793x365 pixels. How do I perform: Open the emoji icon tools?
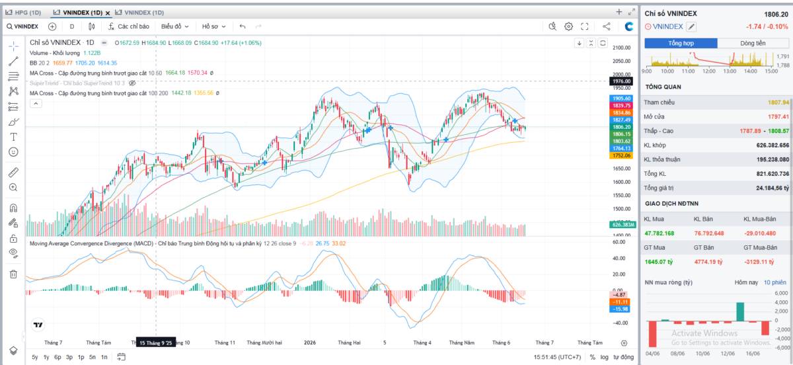click(x=13, y=152)
